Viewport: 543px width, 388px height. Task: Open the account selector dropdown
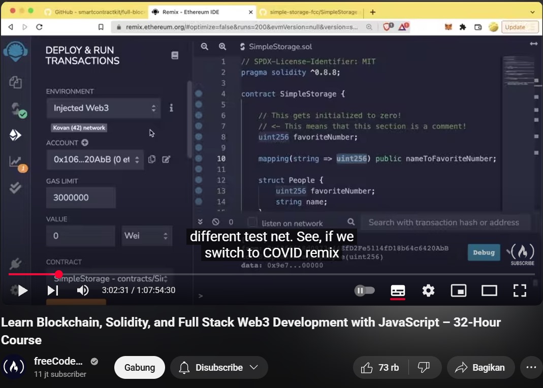click(x=95, y=159)
